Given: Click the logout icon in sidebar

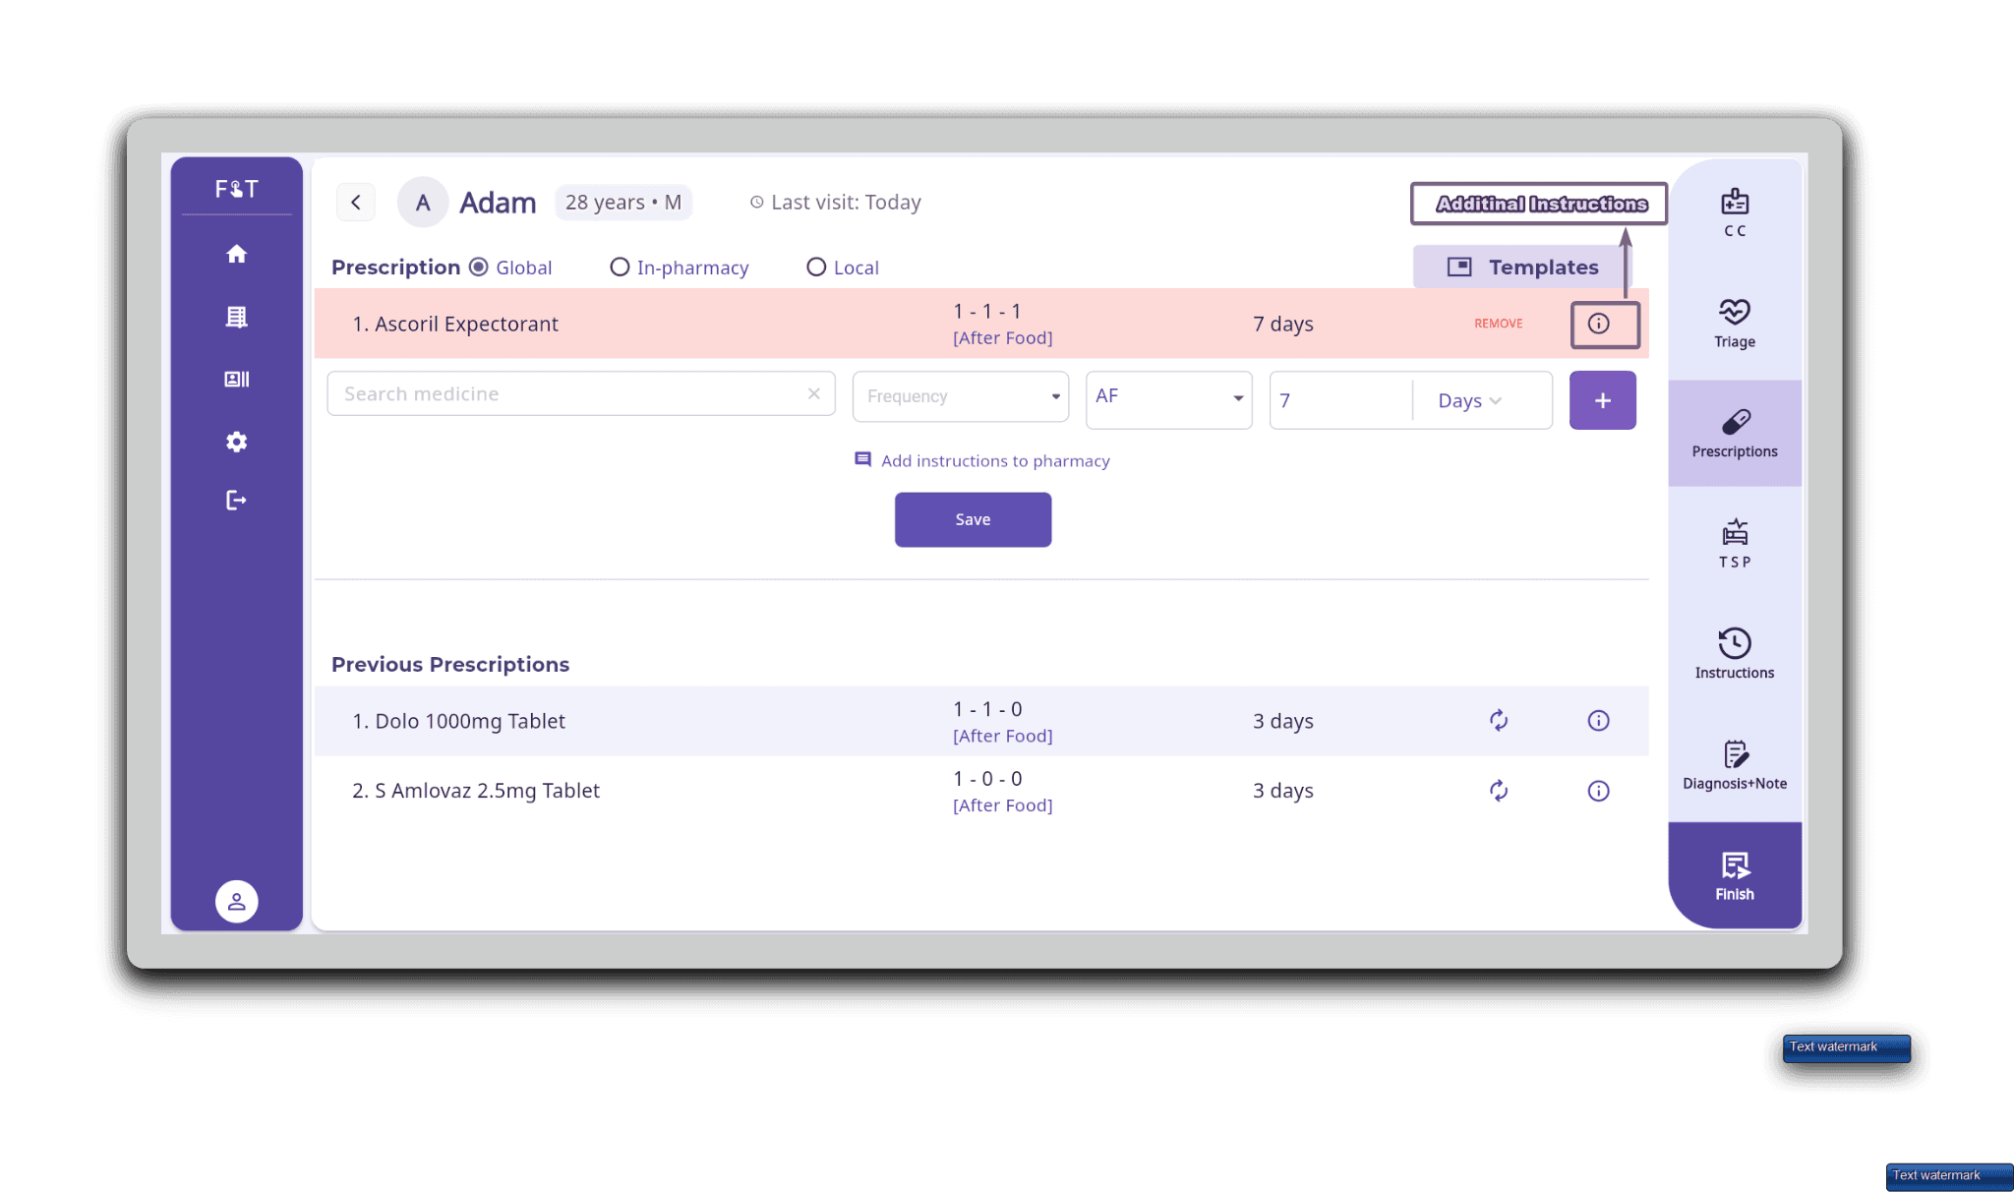Looking at the screenshot, I should (236, 501).
